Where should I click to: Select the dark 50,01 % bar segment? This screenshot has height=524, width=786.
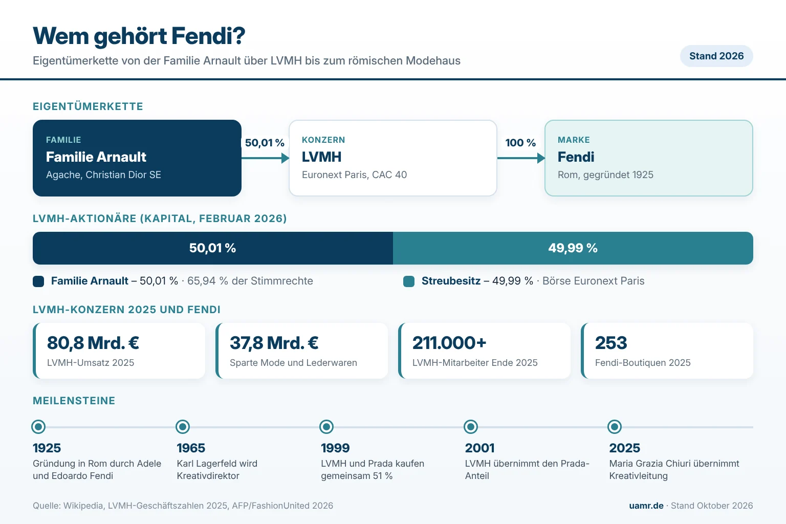213,248
